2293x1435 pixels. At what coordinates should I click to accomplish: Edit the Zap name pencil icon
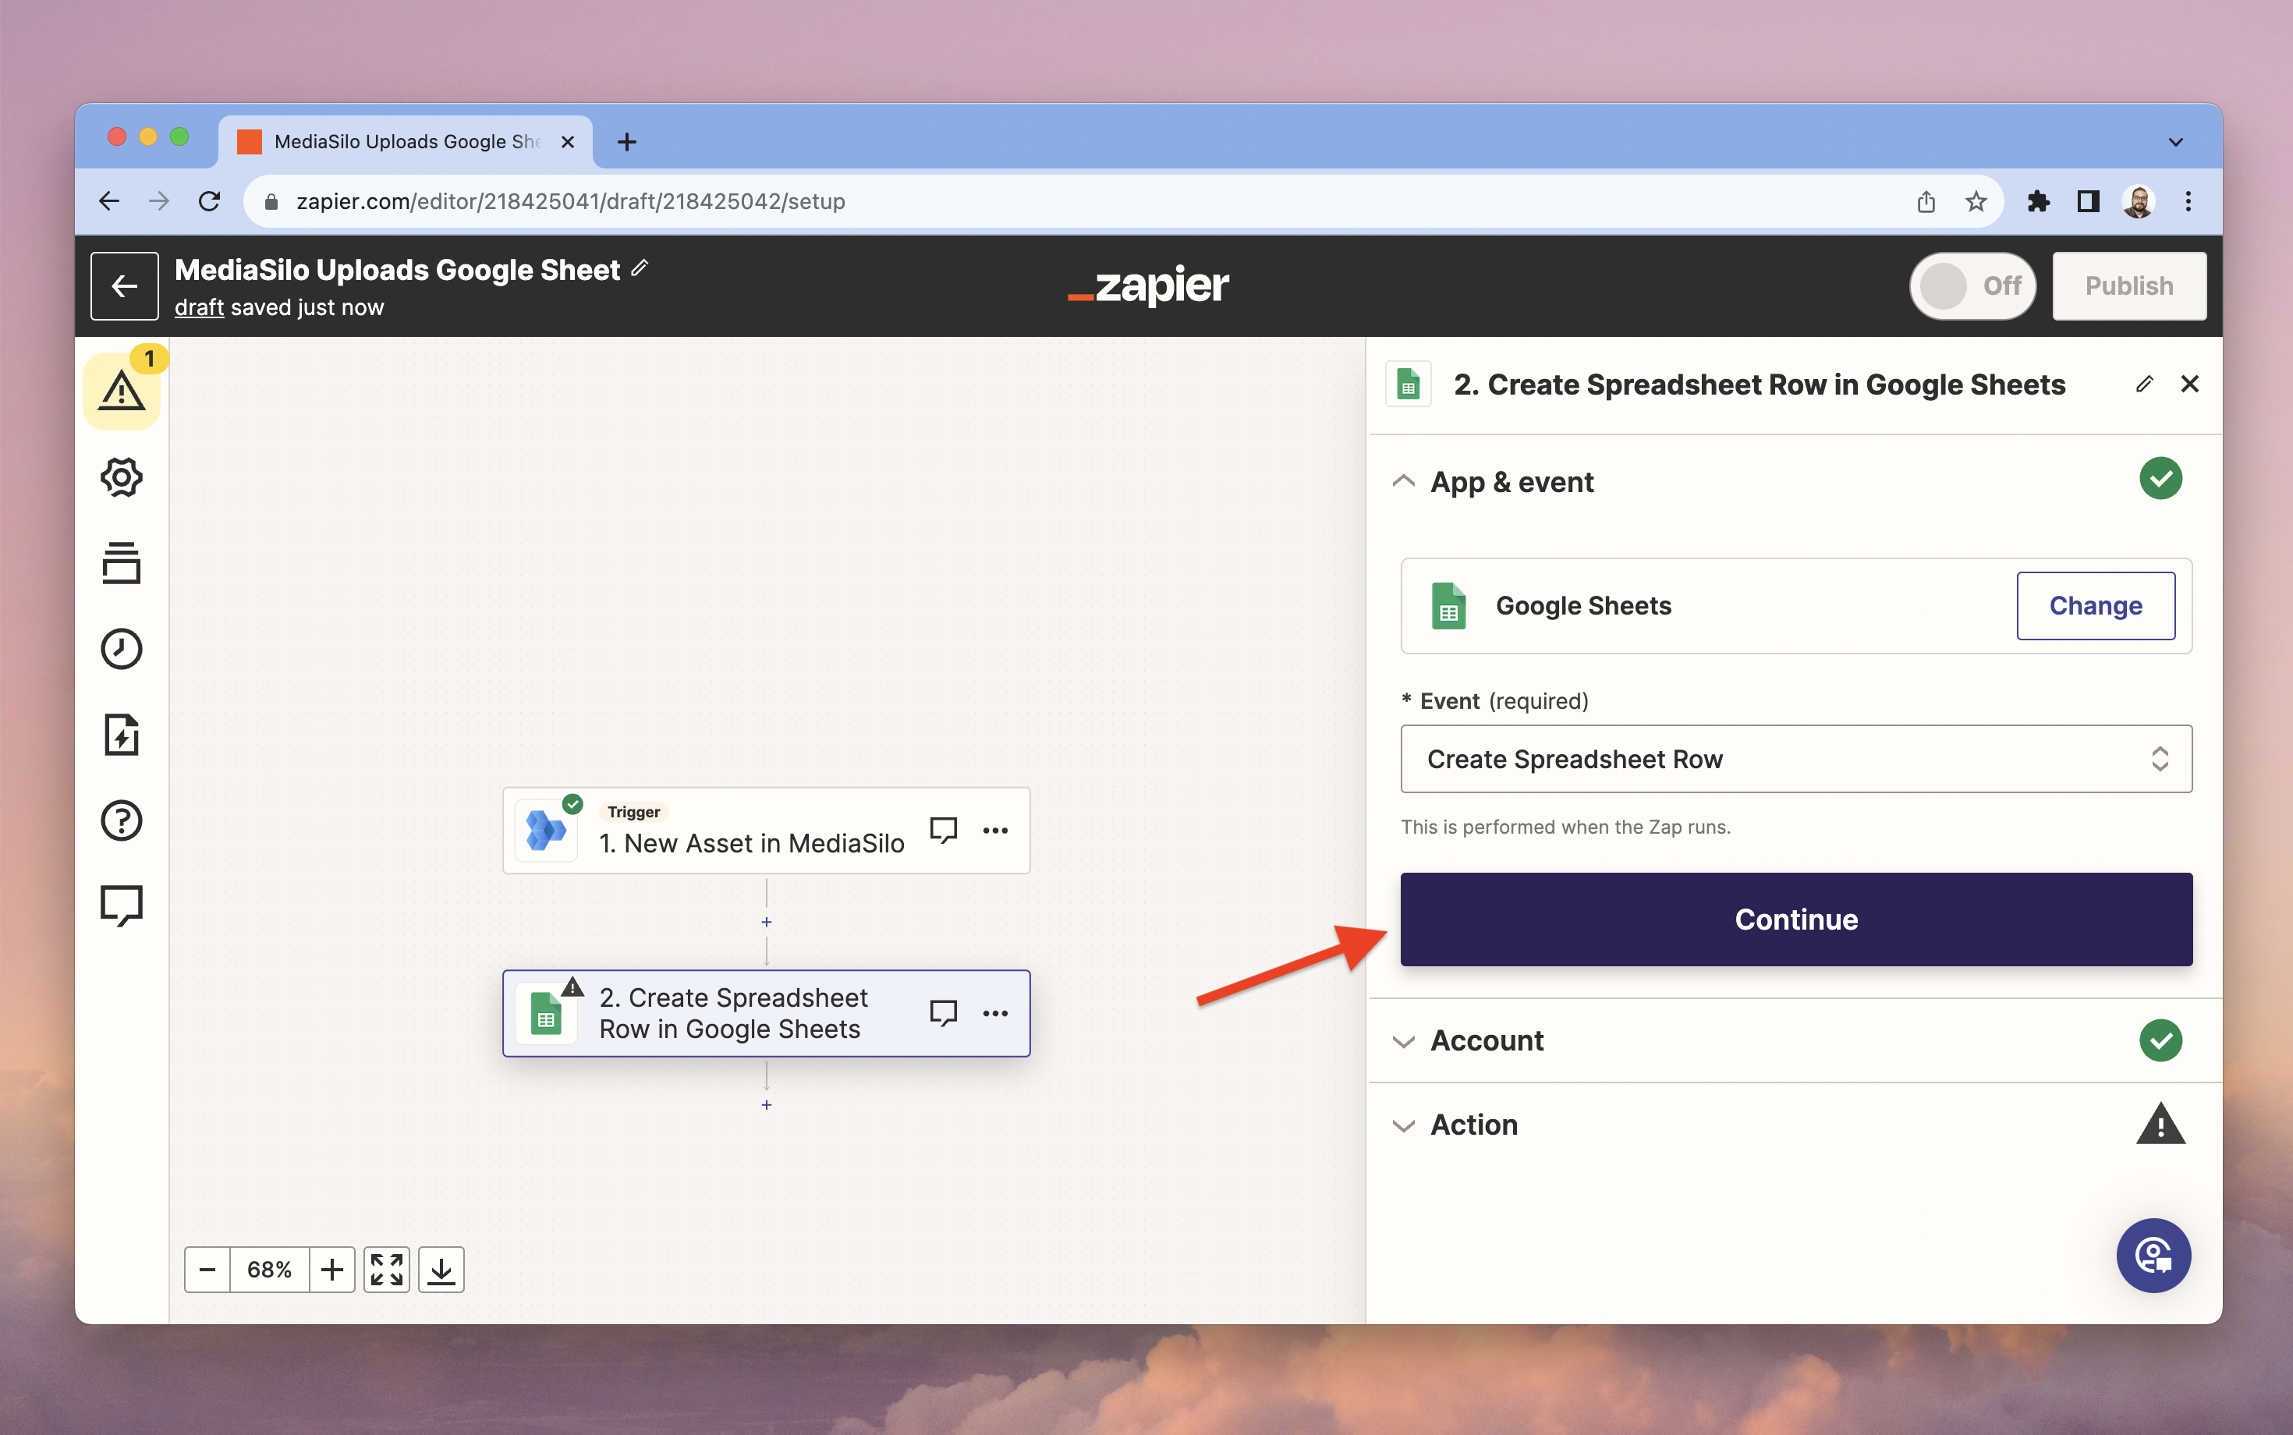point(640,268)
